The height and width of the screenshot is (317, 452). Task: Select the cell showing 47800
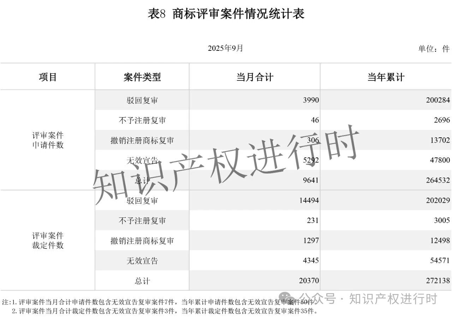(440, 160)
